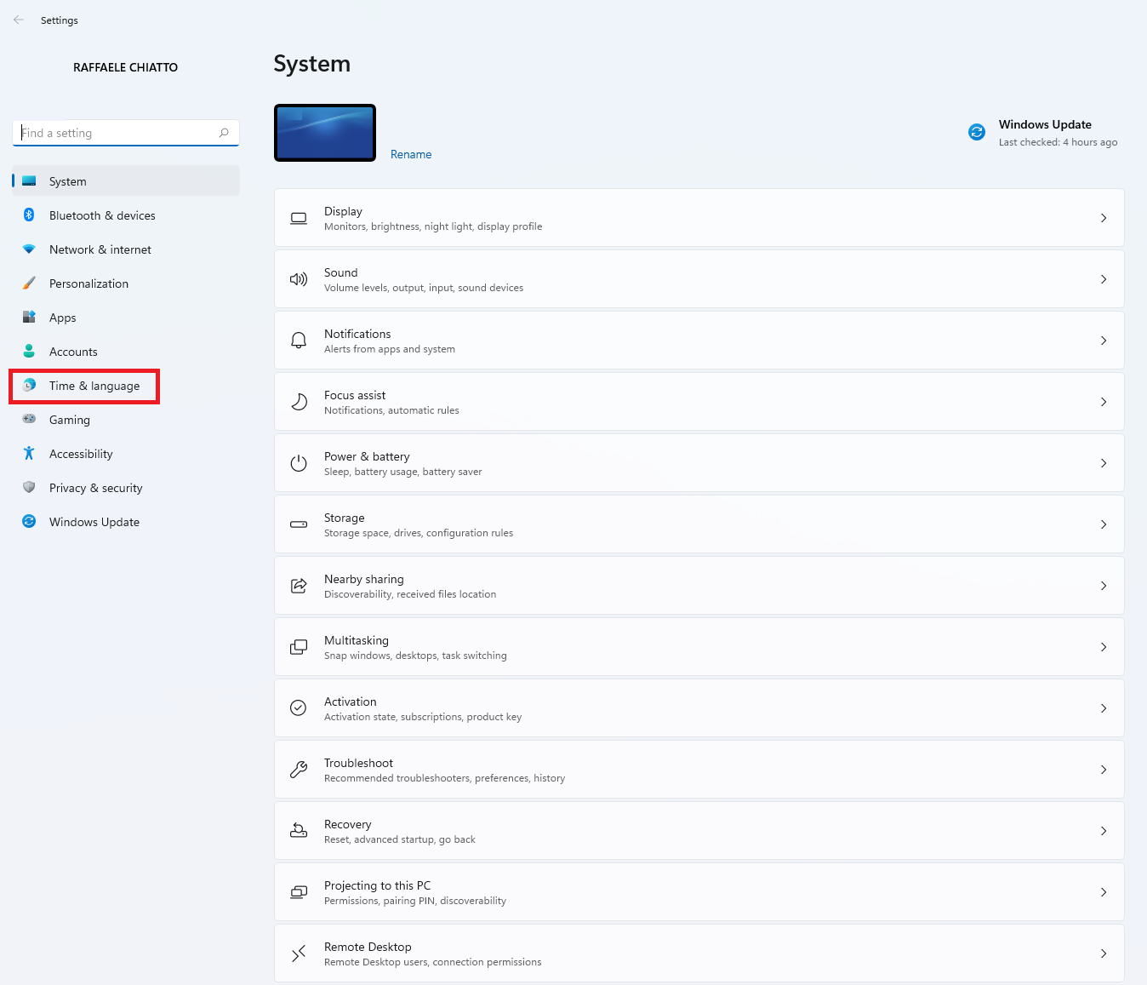Go to the Accounts section
This screenshot has height=985, width=1147.
(126, 352)
